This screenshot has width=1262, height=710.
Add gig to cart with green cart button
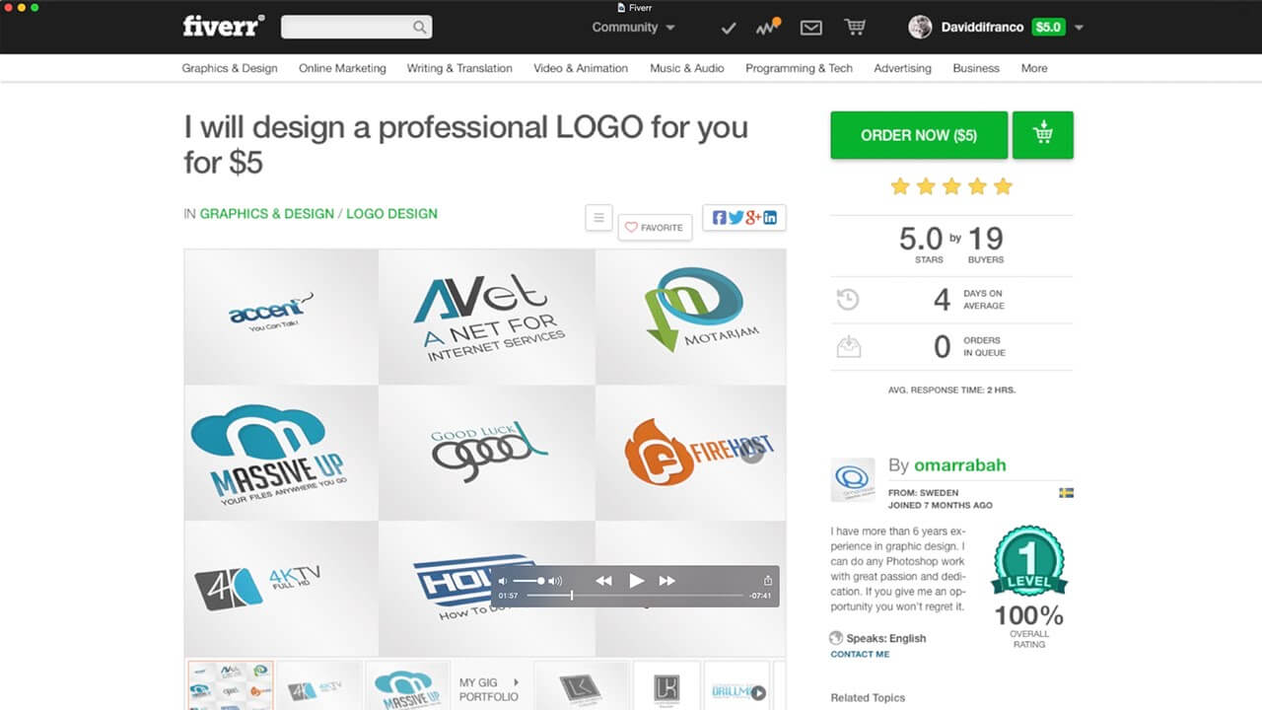[x=1043, y=135]
